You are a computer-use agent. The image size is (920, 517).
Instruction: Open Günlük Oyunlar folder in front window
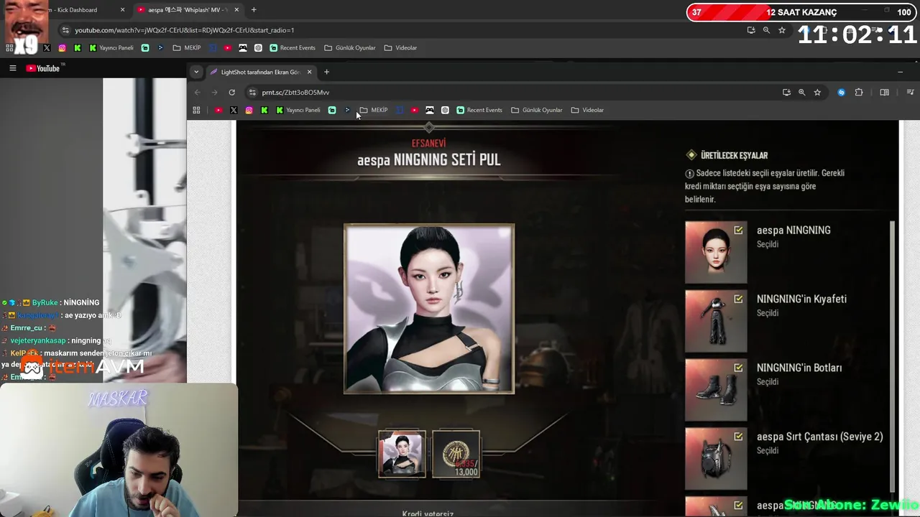pos(537,110)
